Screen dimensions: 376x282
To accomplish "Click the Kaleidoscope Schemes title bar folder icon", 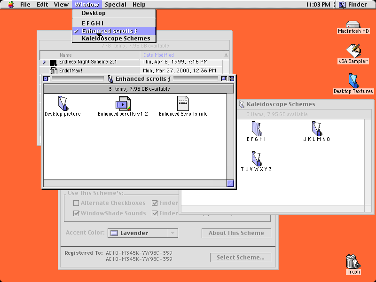I will pos(242,104).
